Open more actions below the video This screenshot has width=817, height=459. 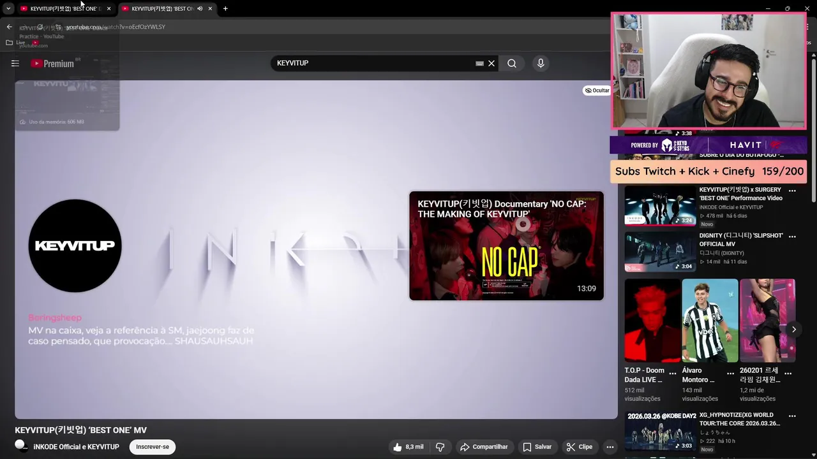(610, 447)
